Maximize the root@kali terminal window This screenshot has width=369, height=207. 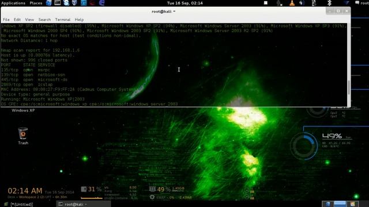(338, 11)
